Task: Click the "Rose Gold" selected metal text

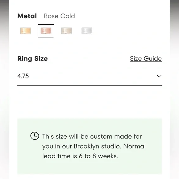Action: point(59,16)
